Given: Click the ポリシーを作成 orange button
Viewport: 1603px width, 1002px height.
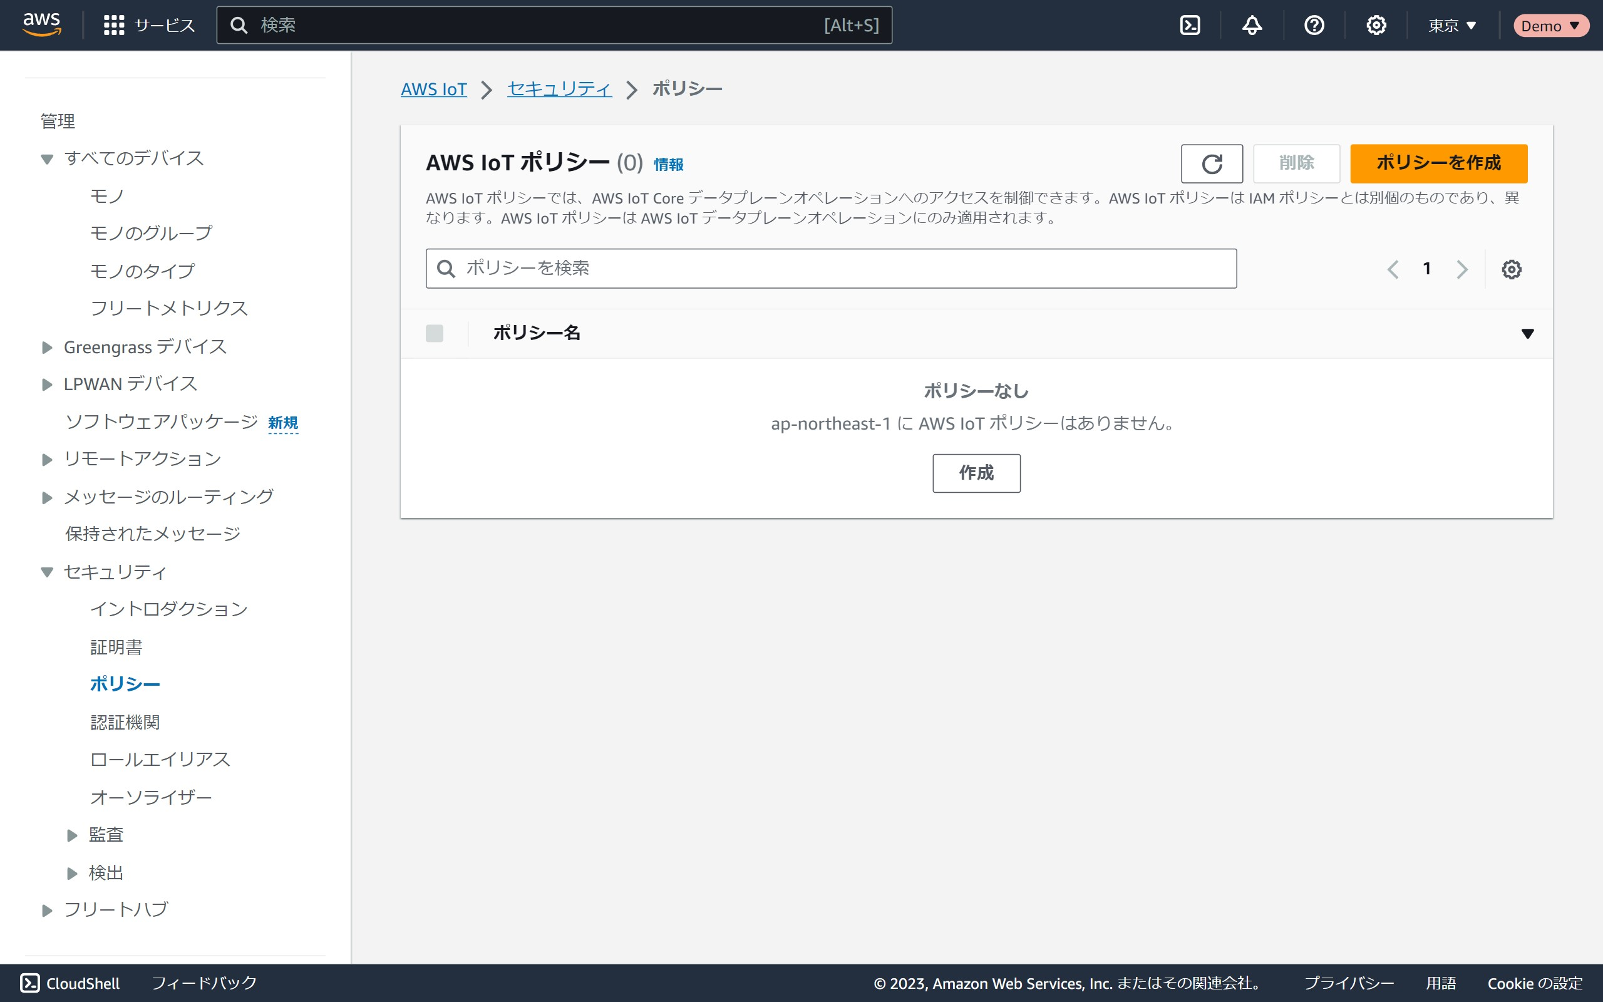Looking at the screenshot, I should click(1438, 163).
